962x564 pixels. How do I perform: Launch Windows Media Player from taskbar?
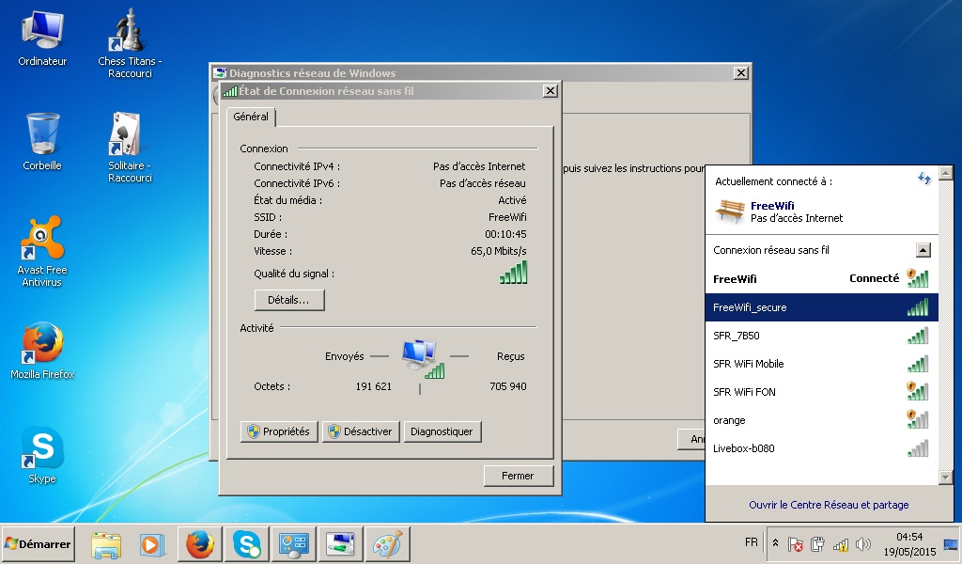tap(151, 544)
